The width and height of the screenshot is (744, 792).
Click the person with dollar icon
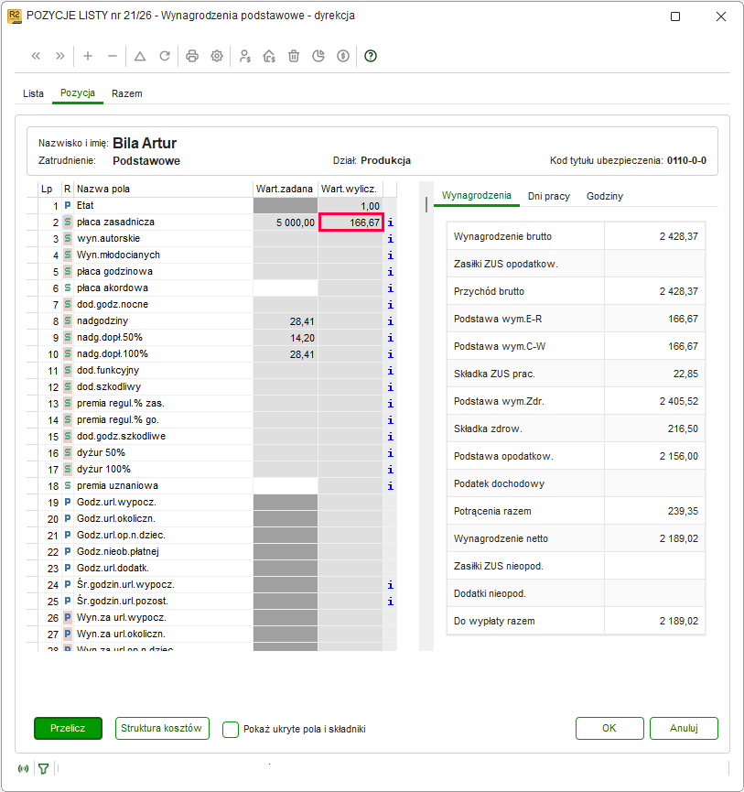[x=245, y=56]
